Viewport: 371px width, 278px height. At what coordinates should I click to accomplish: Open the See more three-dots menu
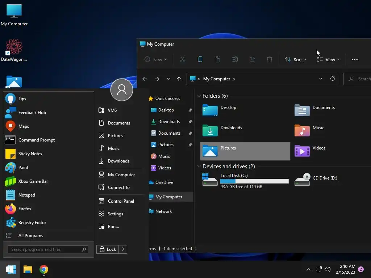[x=355, y=60]
